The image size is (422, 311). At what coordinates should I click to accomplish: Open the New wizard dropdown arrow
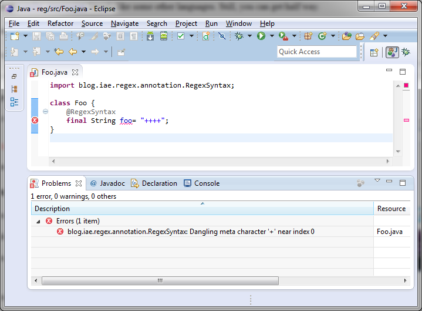coord(25,36)
